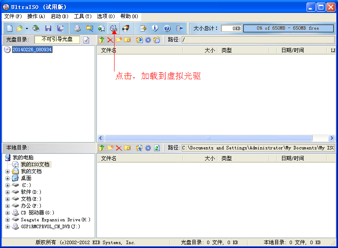Click the folder globe icon in disc toolbar
The height and width of the screenshot is (248, 338).
coord(157,40)
